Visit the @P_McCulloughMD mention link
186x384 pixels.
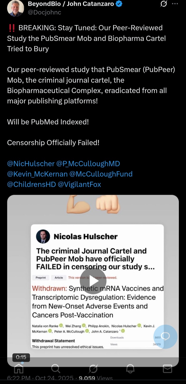(88, 164)
